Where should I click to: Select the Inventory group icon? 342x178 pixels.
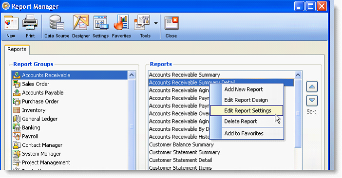(x=17, y=110)
